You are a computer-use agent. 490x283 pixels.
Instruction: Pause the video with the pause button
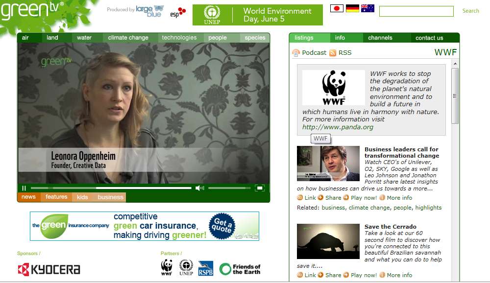pos(24,188)
